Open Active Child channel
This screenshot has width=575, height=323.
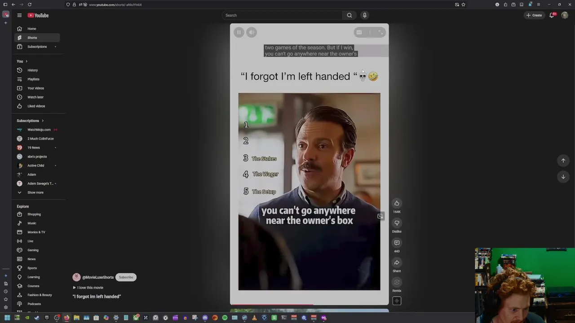point(37,166)
